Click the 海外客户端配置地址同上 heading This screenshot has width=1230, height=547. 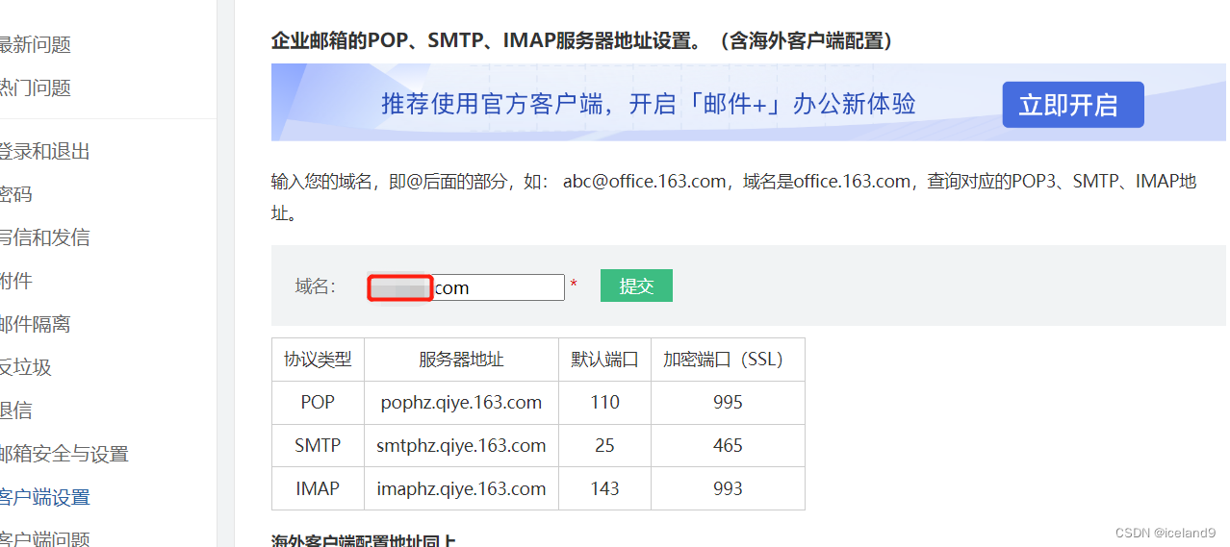[364, 540]
